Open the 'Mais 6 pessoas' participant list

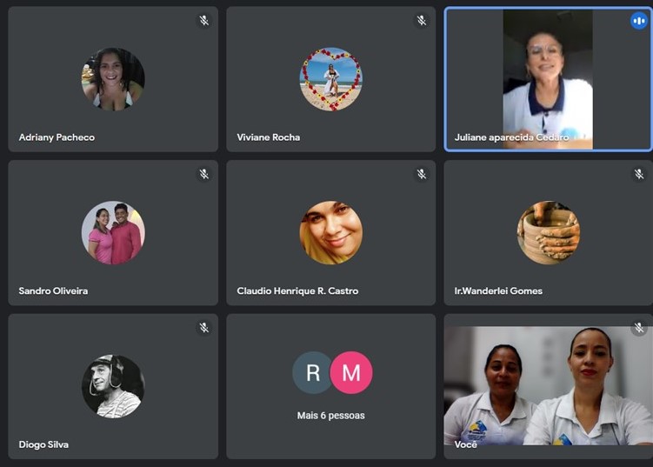pyautogui.click(x=331, y=416)
